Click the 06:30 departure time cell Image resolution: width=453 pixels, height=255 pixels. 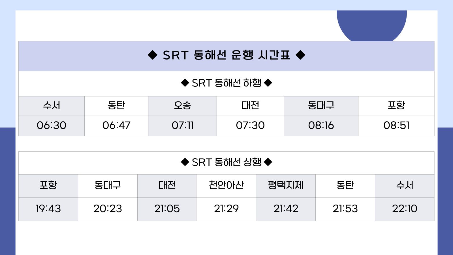52,126
